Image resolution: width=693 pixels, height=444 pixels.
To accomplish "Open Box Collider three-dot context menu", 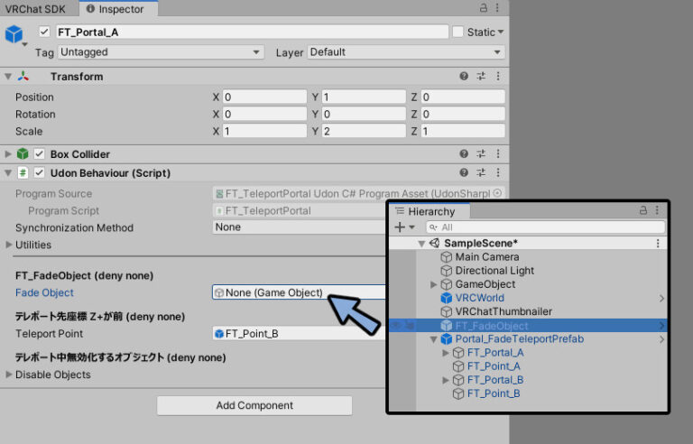I will 498,154.
